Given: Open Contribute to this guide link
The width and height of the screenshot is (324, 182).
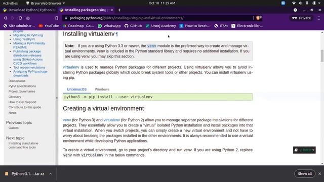Looking at the screenshot, I should tap(25, 107).
